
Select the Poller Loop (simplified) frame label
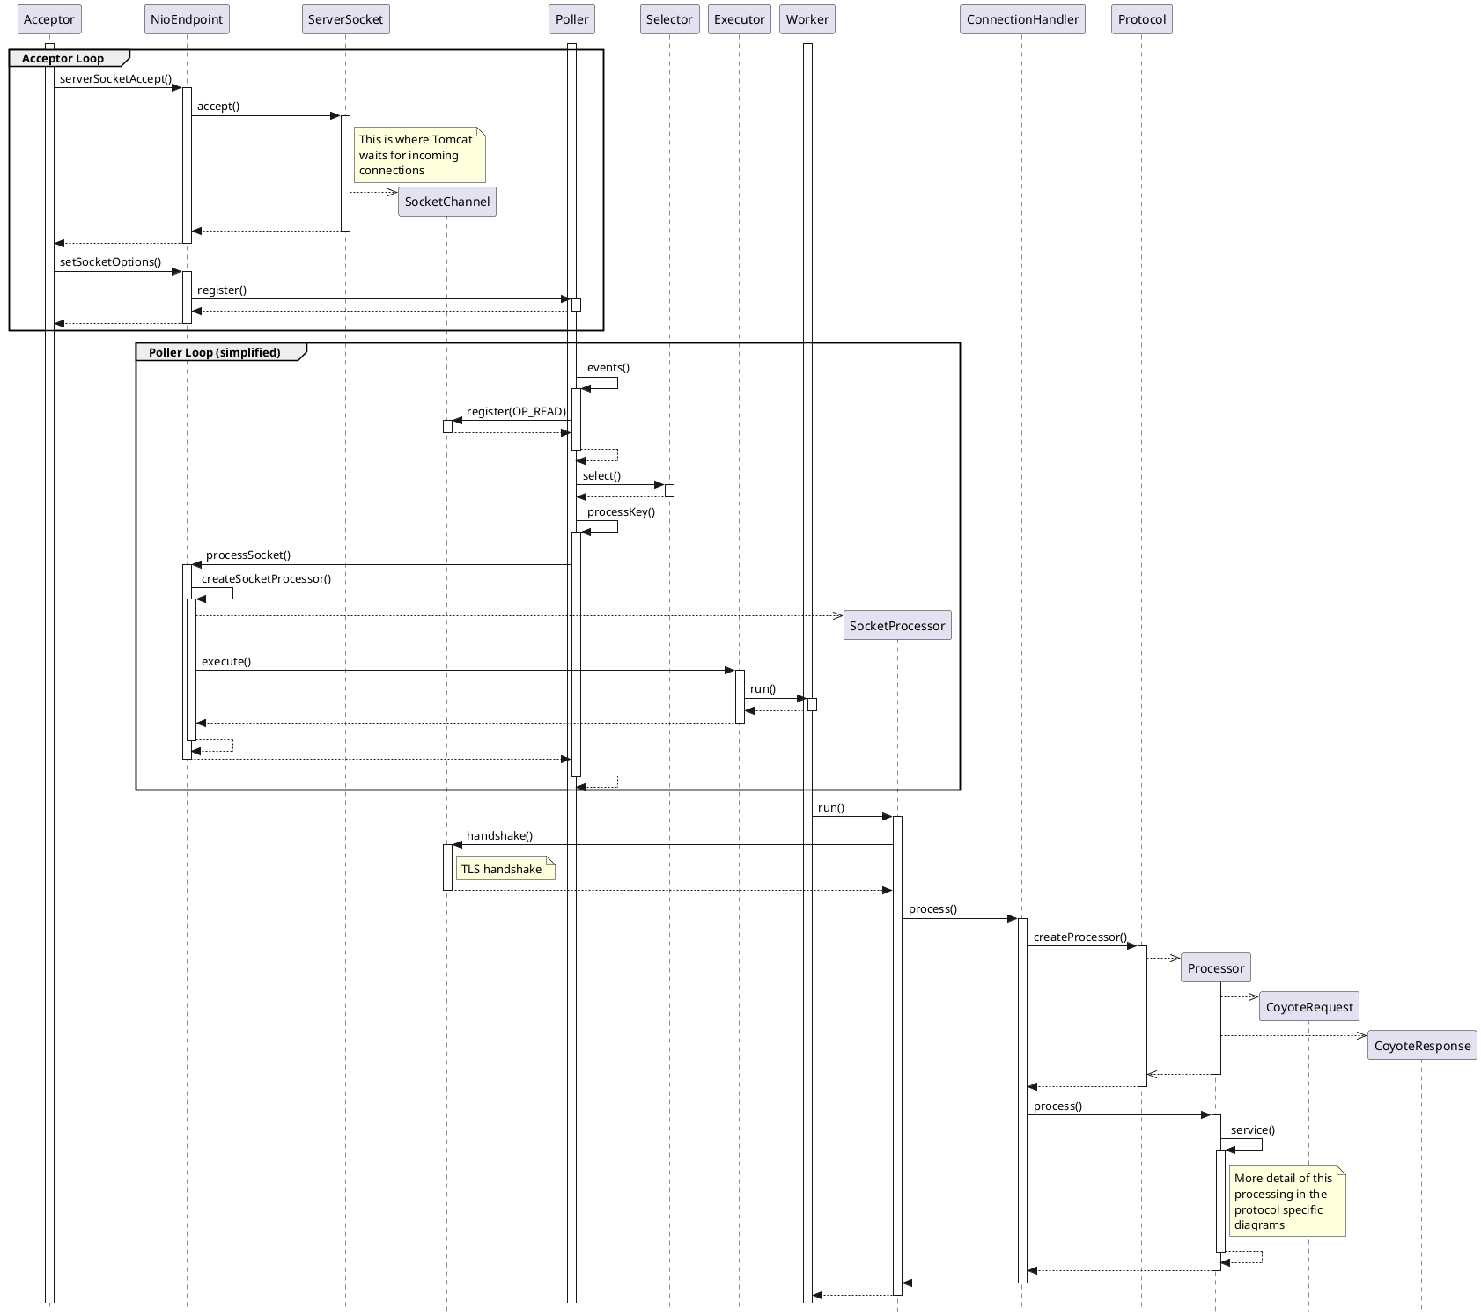215,352
